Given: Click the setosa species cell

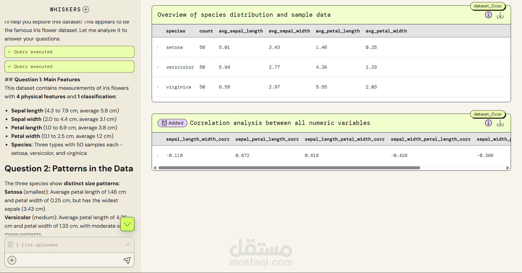Looking at the screenshot, I should [x=174, y=47].
